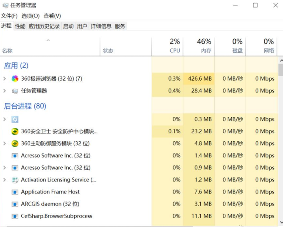
Task: Click the 360安全卫士 green shield icon
Action: [15, 132]
